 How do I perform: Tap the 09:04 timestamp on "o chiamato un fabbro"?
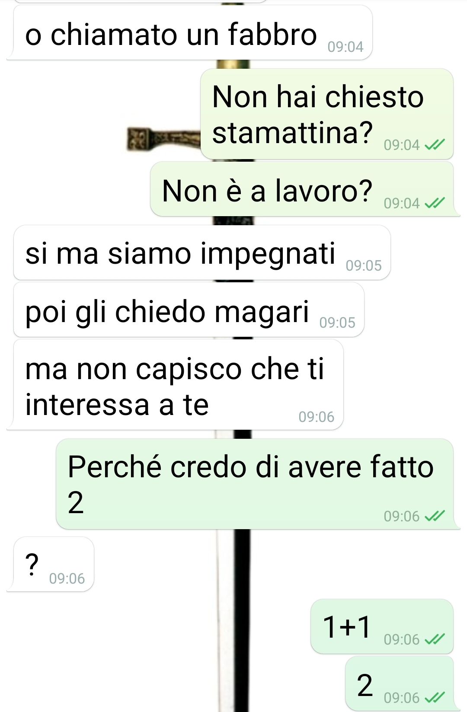[345, 46]
